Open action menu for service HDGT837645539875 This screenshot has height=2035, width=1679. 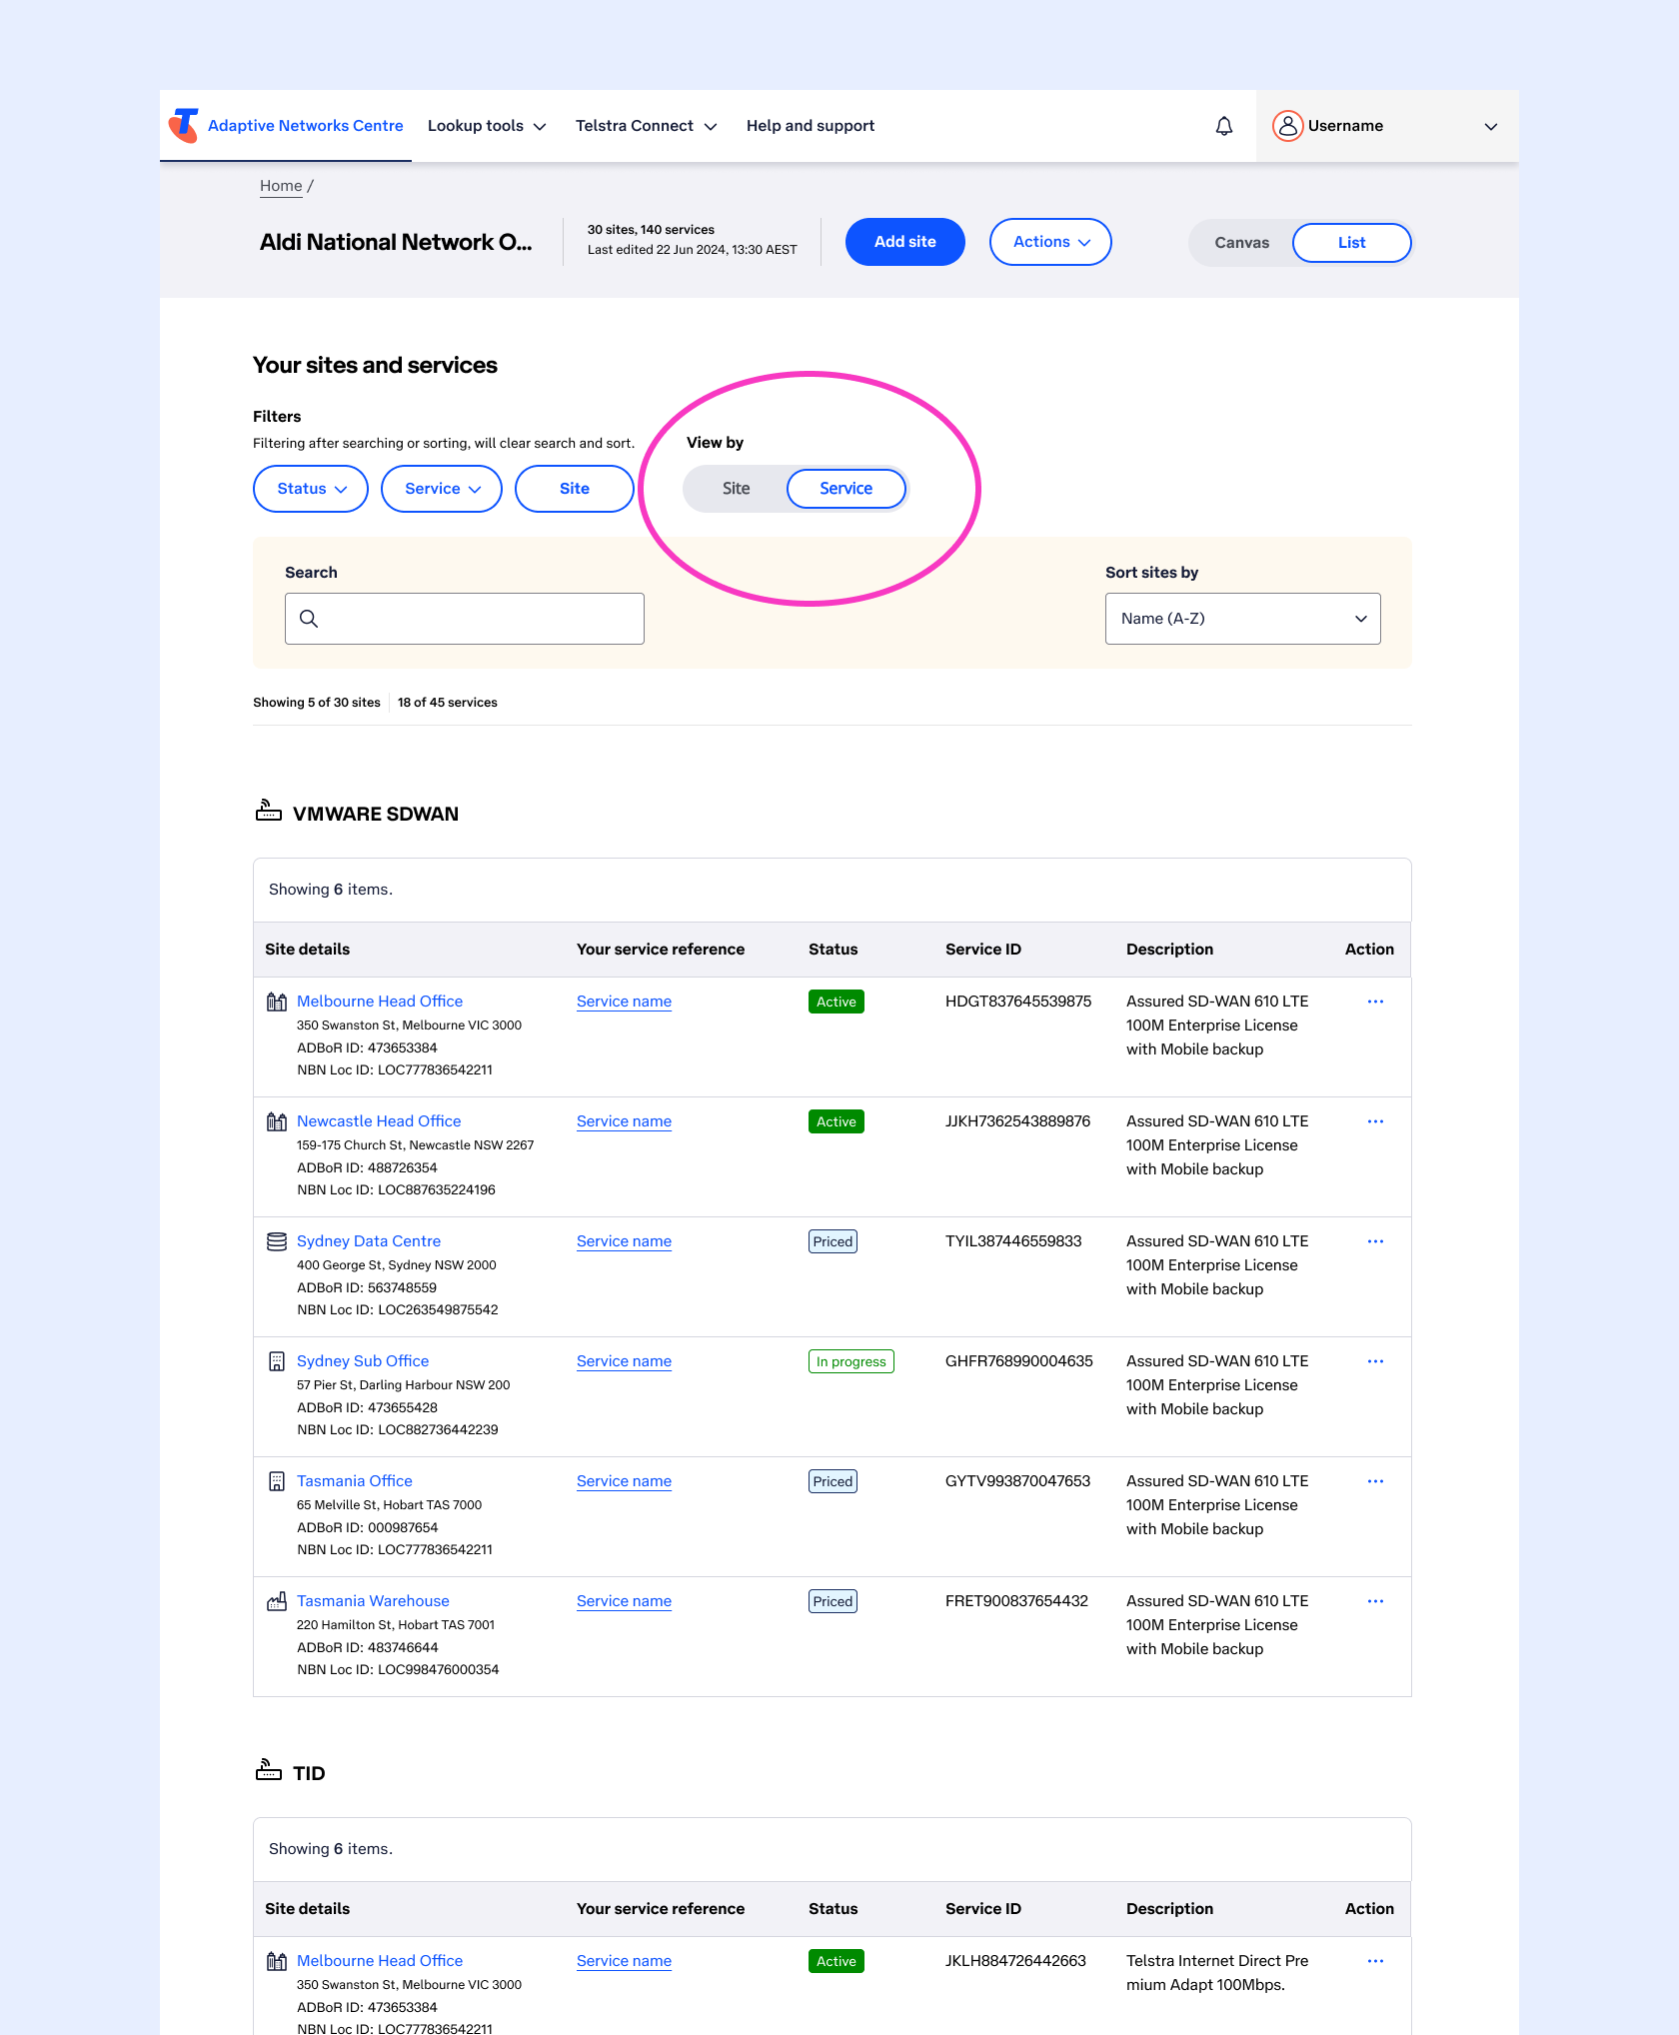(1375, 1002)
